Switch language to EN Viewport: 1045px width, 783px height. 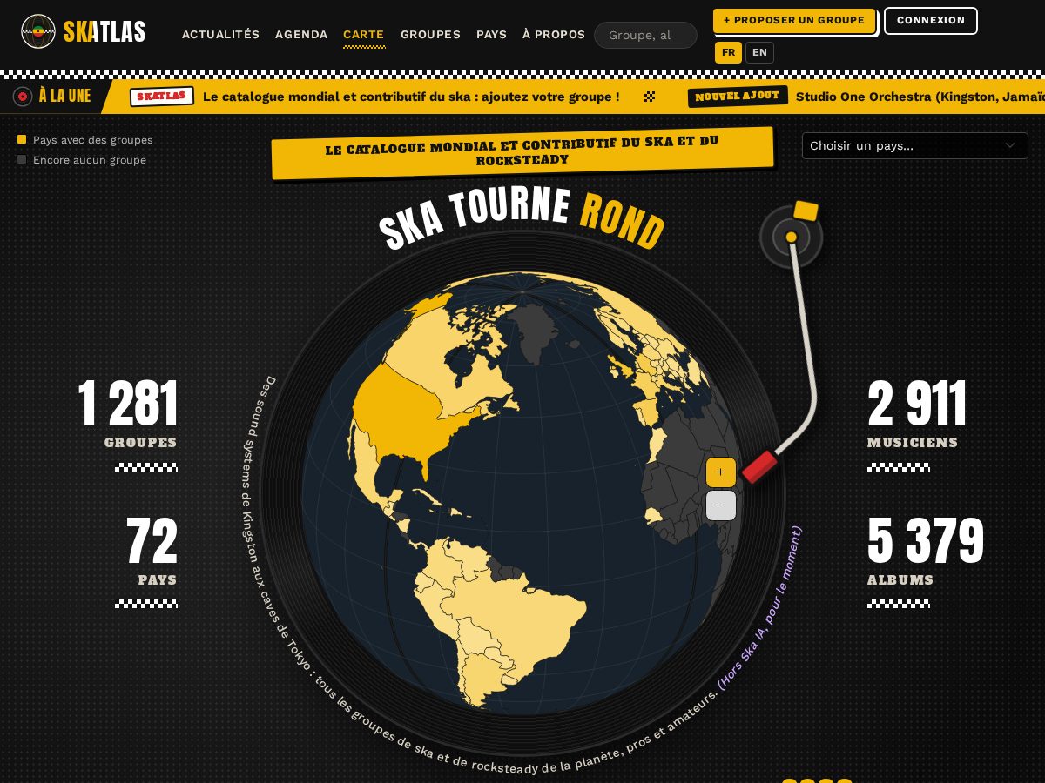pyautogui.click(x=759, y=52)
